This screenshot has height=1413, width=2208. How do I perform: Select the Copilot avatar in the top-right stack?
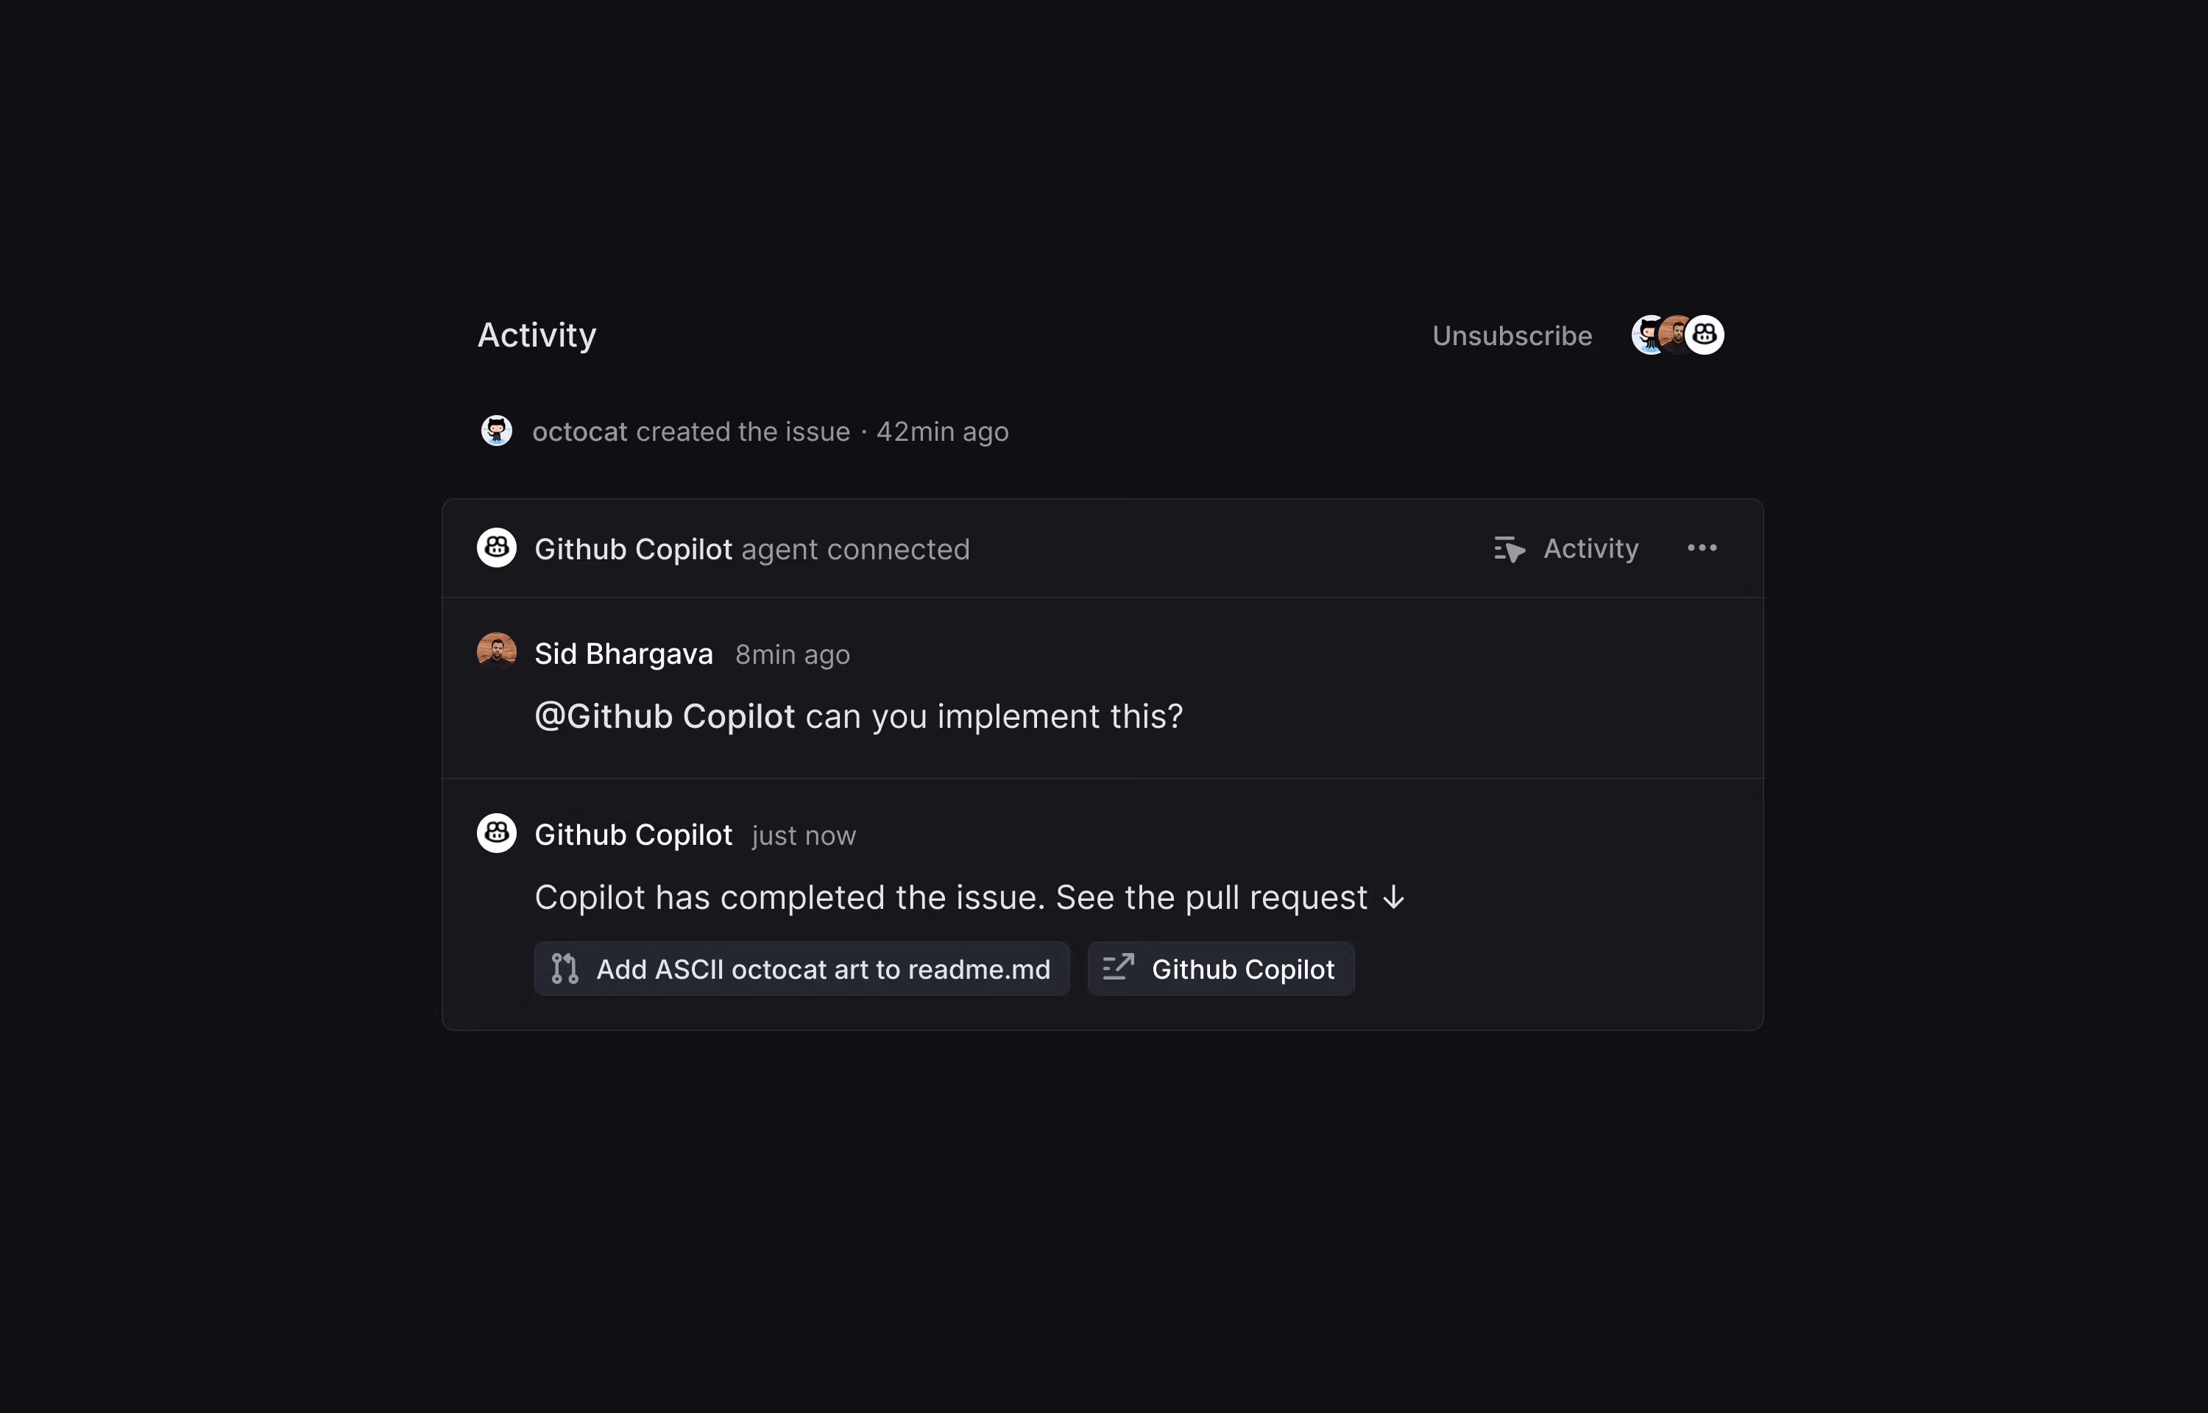coord(1705,334)
